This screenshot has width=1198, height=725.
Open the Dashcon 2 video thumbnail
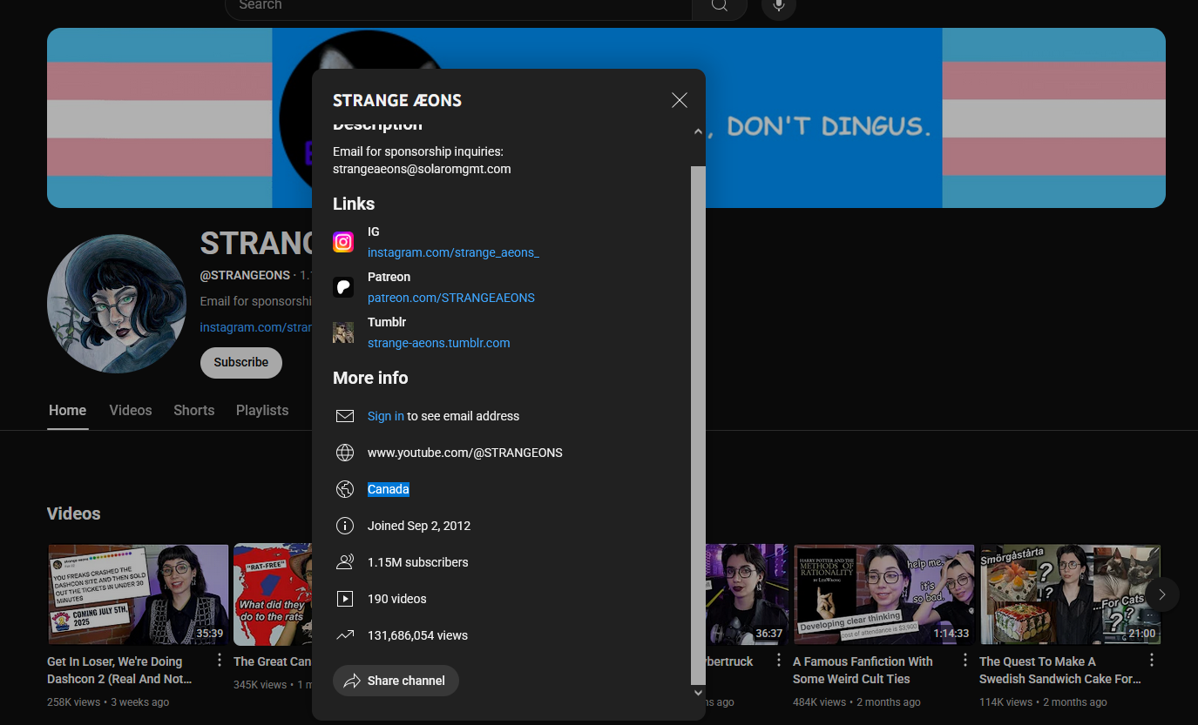pyautogui.click(x=139, y=594)
